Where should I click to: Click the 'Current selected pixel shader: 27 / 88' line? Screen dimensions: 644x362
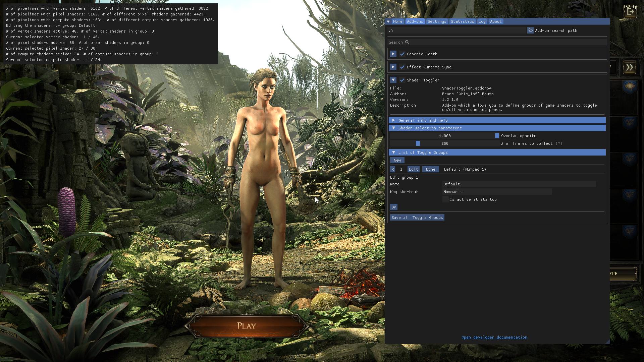tap(51, 48)
